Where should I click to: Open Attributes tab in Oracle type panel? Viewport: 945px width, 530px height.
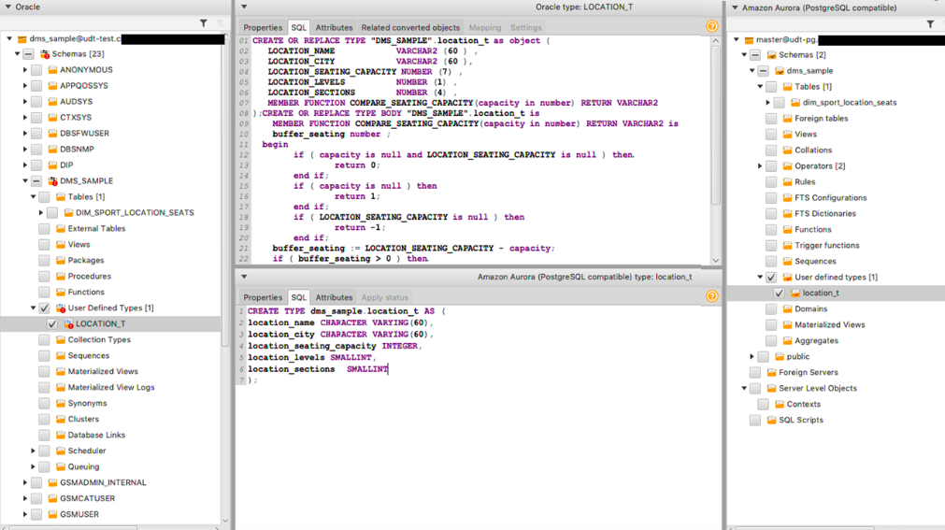[x=334, y=28]
